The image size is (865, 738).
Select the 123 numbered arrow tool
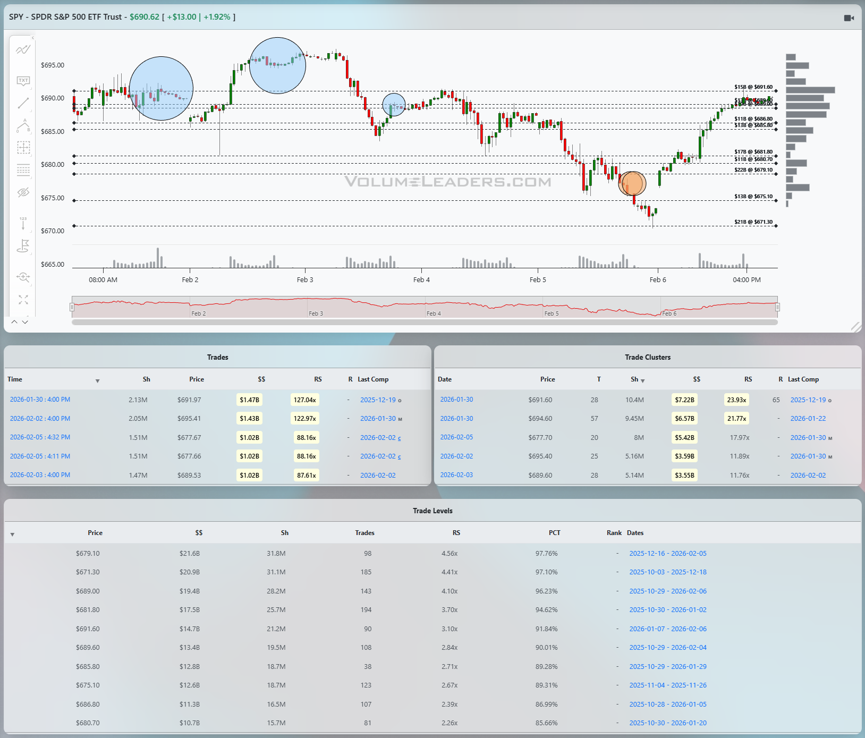(x=23, y=223)
